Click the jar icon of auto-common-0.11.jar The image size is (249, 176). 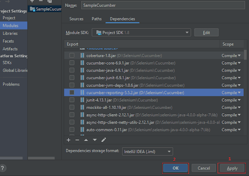82,130
